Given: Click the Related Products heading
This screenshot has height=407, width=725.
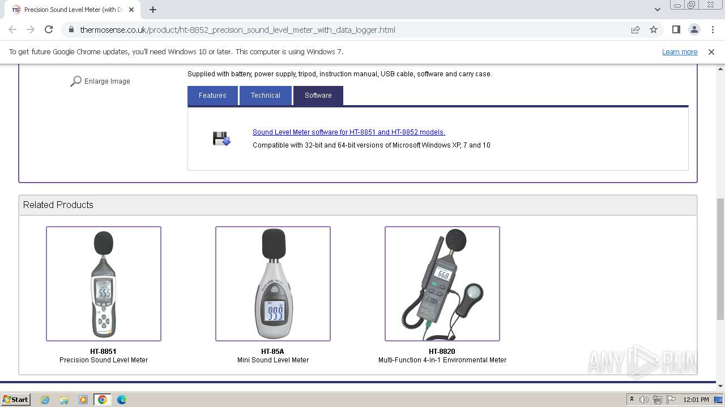Looking at the screenshot, I should pos(58,205).
